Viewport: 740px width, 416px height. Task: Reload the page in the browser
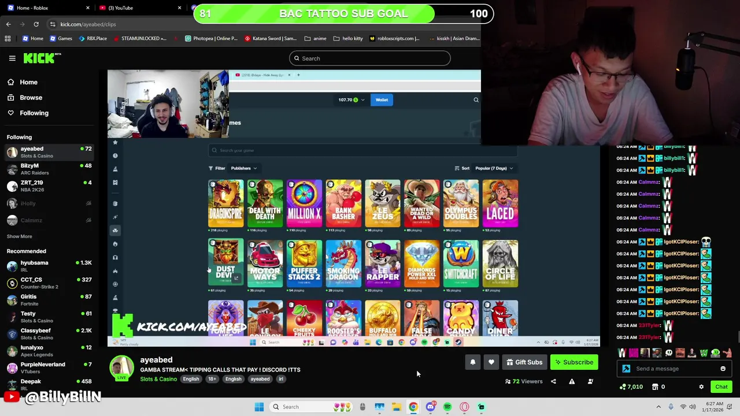tap(36, 24)
